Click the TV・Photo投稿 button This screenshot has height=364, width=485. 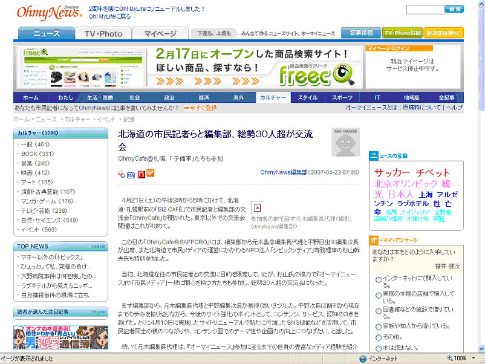pyautogui.click(x=402, y=33)
